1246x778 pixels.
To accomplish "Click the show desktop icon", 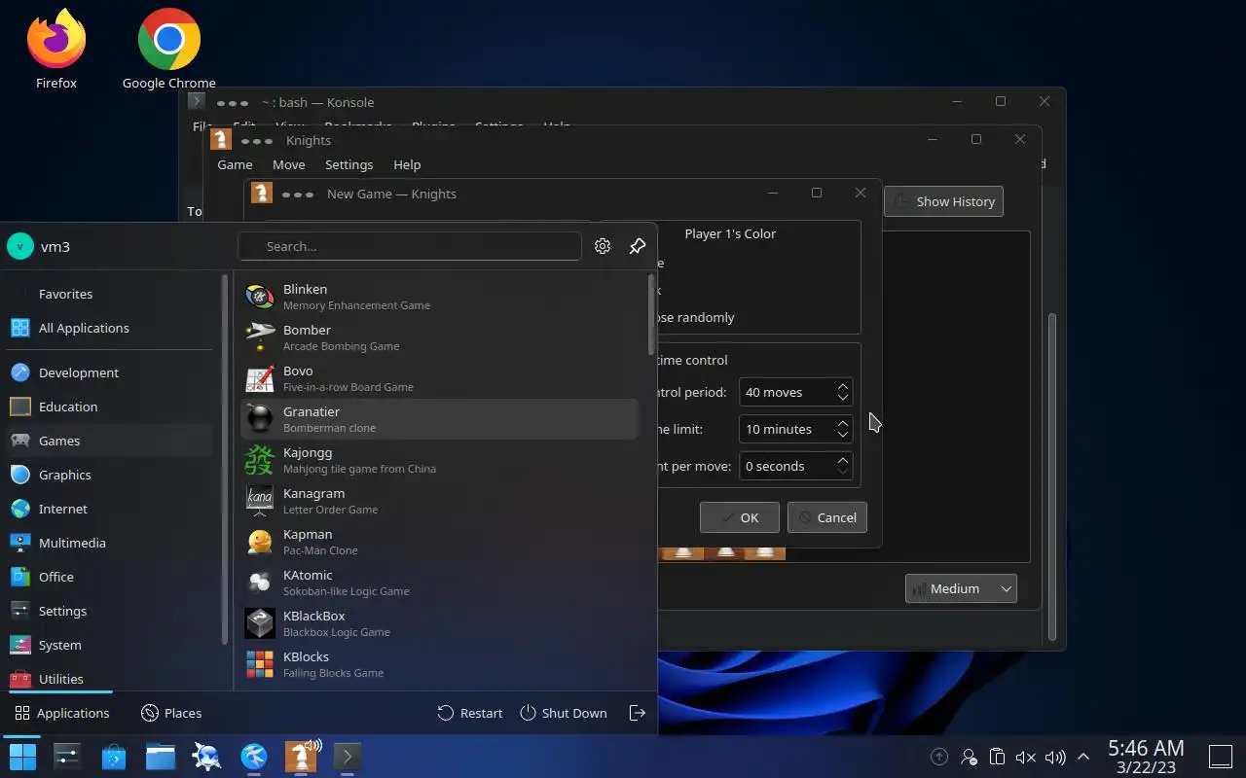I will pyautogui.click(x=1221, y=757).
